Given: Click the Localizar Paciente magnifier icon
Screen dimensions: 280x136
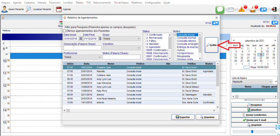Looking at the screenshot, I should pyautogui.click(x=29, y=9).
